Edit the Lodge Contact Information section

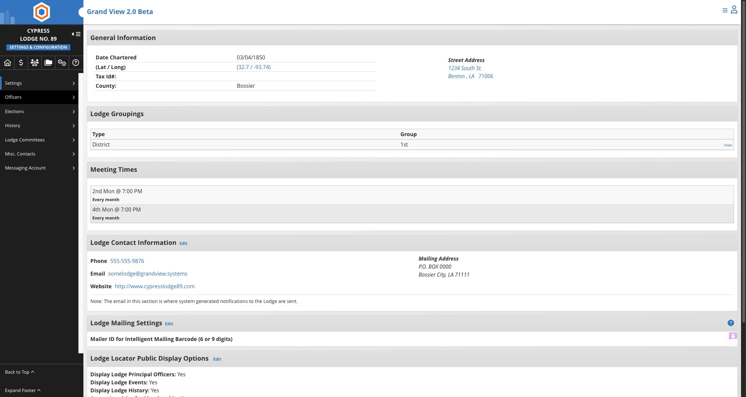pyautogui.click(x=183, y=244)
